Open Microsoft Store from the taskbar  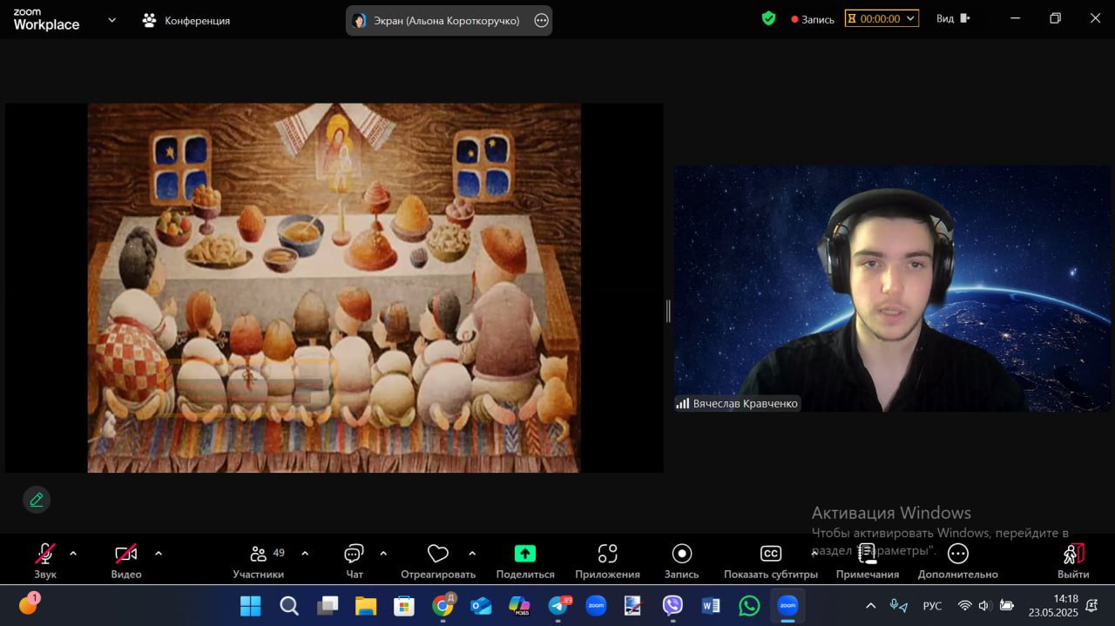tap(404, 605)
